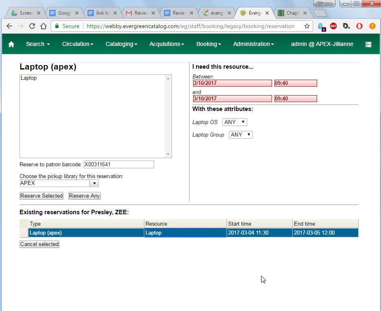
Task: Click the patron barcode field
Action: click(119, 165)
